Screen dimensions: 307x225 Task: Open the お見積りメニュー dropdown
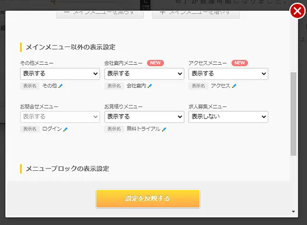(x=144, y=117)
